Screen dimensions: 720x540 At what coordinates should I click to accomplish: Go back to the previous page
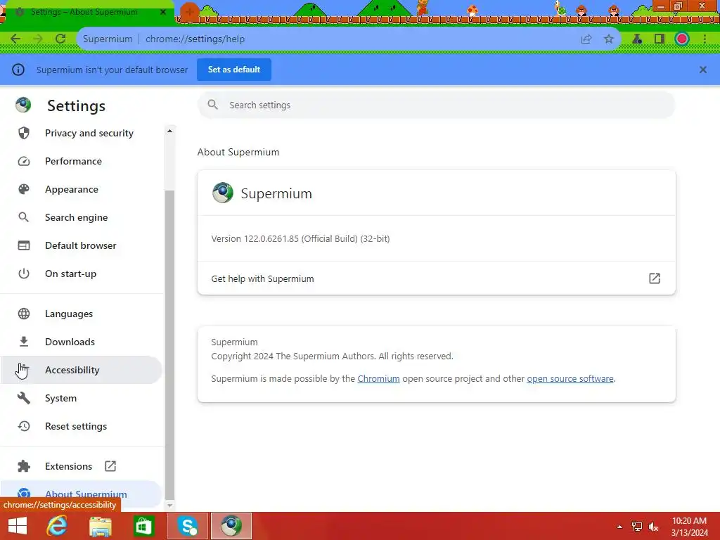15,39
